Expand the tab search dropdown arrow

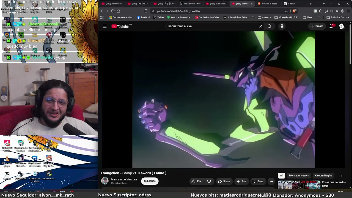click(x=324, y=4)
